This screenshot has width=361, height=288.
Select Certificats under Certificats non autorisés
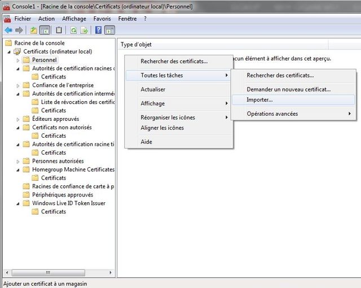click(54, 136)
